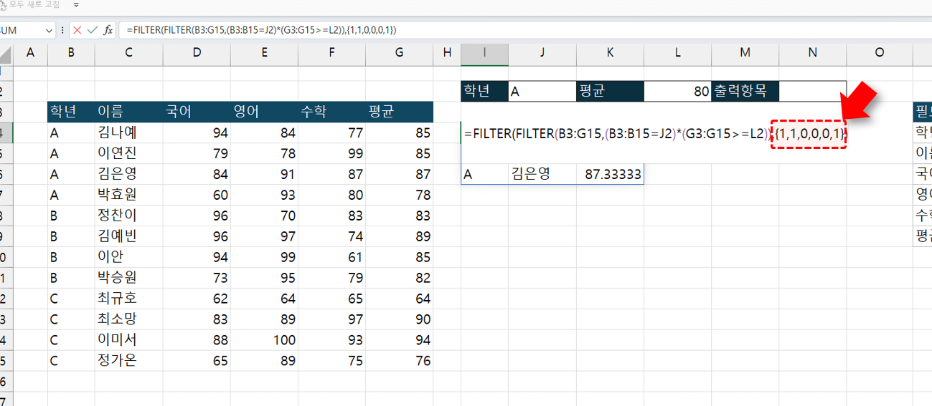Select the name cell 최규호
Screen dimensions: 932x406
coord(128,299)
